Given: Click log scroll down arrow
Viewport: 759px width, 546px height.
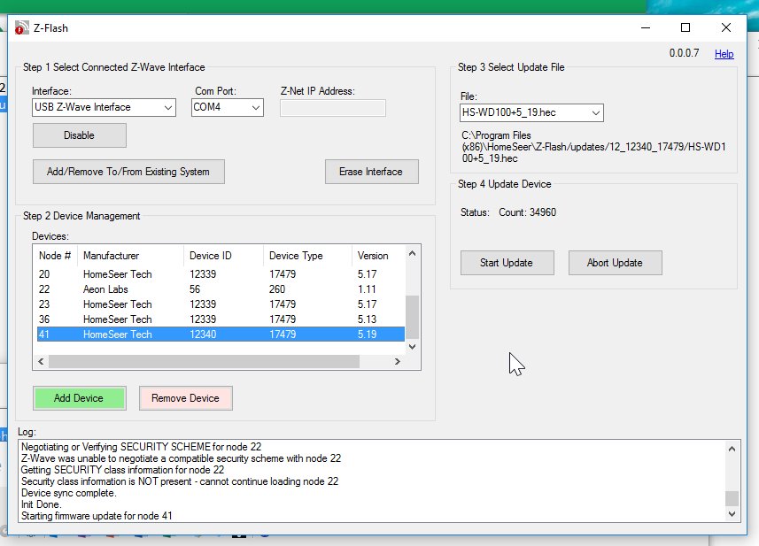Looking at the screenshot, I should click(732, 514).
